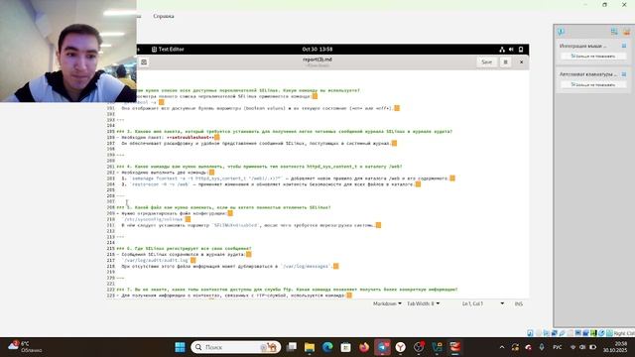This screenshot has height=357, width=635.
Task: Click the report(3).md document title
Action: pos(317,59)
